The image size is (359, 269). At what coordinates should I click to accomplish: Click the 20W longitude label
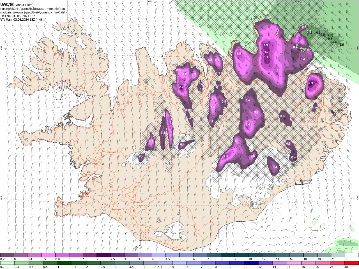click(149, 1)
